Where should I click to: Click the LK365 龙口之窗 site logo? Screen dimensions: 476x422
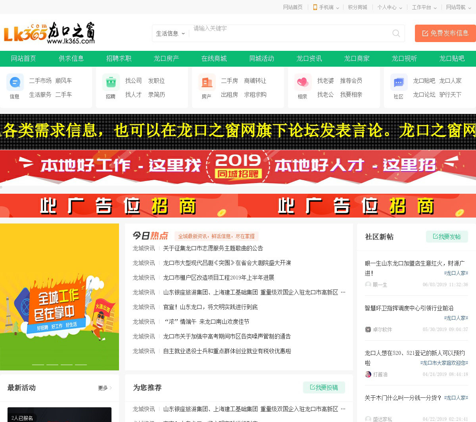pyautogui.click(x=50, y=33)
